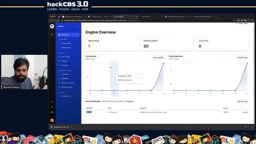Open Details for the POST API event
The image size is (256, 144).
[245, 112]
